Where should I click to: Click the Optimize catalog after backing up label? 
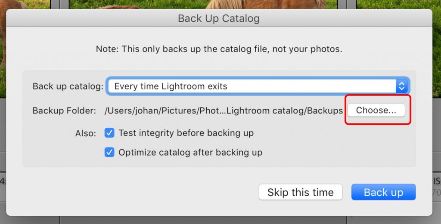click(x=190, y=153)
